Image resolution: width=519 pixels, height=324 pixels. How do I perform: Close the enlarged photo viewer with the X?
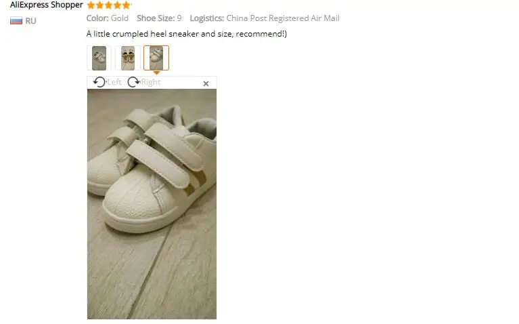(x=206, y=83)
